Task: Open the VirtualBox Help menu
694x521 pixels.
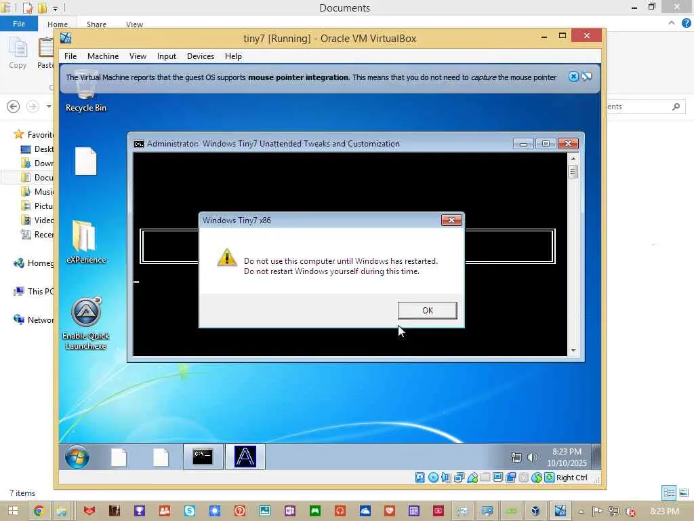Action: tap(233, 56)
